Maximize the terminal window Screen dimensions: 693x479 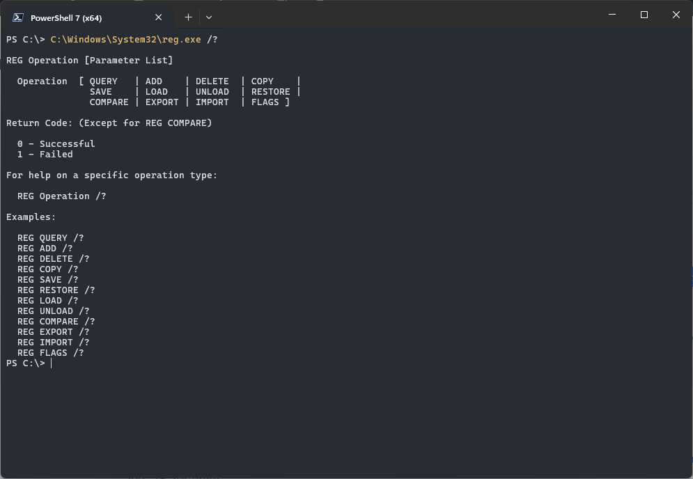pos(644,15)
